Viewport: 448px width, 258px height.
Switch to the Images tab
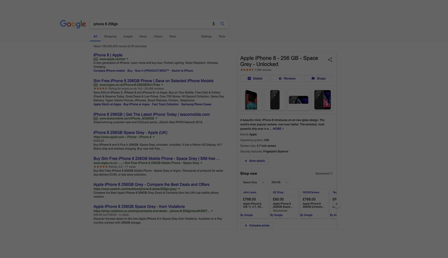click(128, 36)
